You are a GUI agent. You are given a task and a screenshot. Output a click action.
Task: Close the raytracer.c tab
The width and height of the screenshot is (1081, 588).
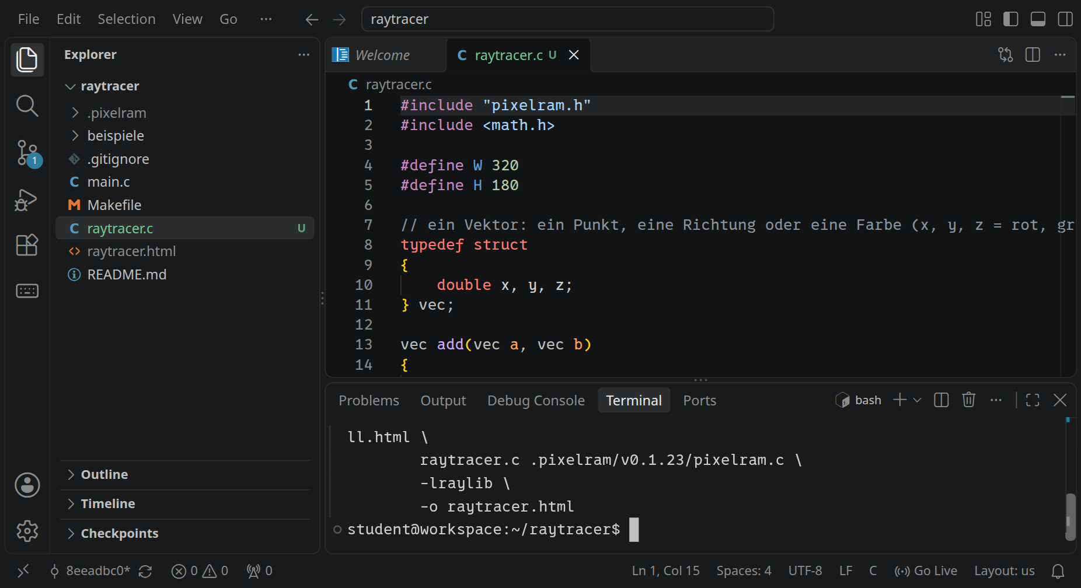pyautogui.click(x=574, y=55)
